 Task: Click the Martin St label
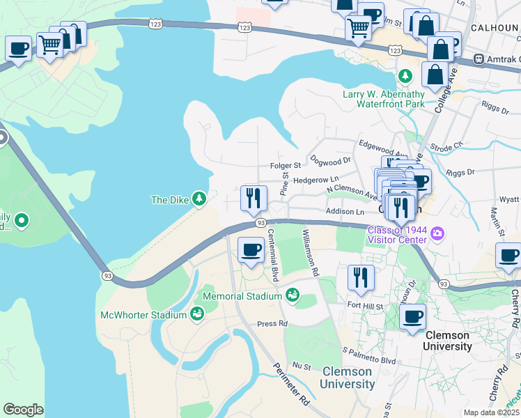[x=497, y=222]
